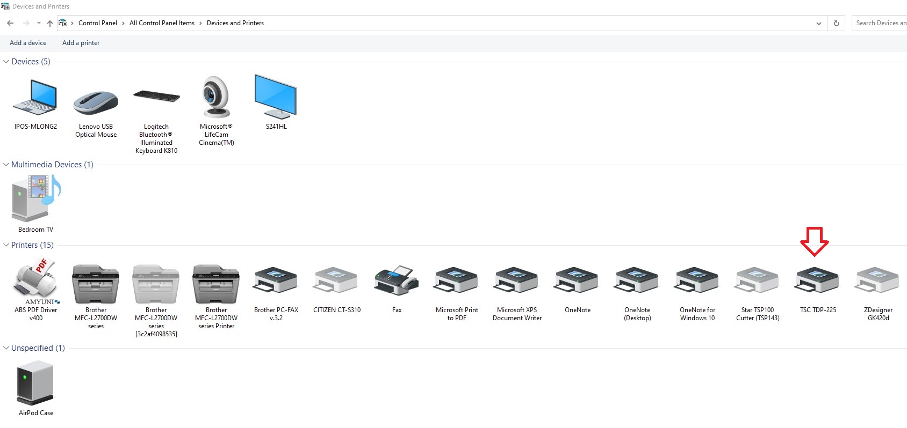Viewport: 907px width, 428px height.
Task: Expand the chevron before Control Panel breadcrumb
Action: pyautogui.click(x=72, y=23)
